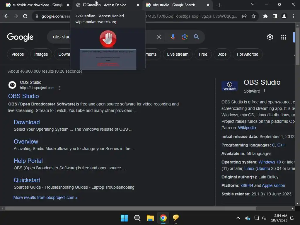Open the OBS Studio result title
This screenshot has width=300, height=225.
(23, 96)
